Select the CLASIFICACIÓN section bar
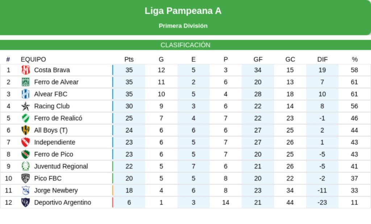371x224 pixels. click(185, 45)
